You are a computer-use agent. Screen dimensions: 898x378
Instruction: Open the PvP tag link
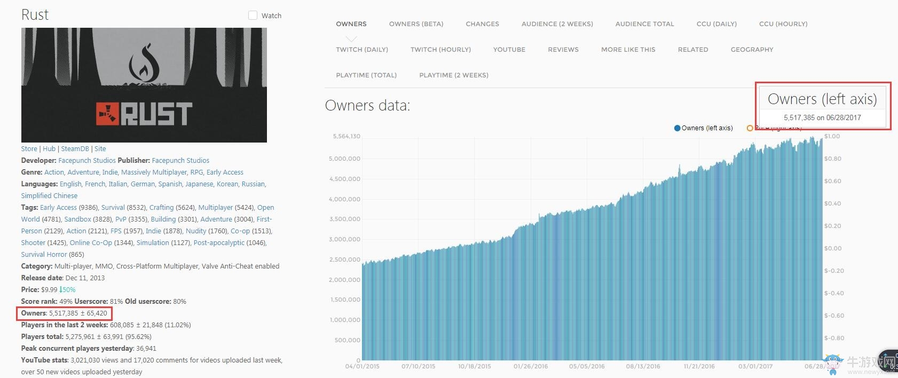pos(121,219)
